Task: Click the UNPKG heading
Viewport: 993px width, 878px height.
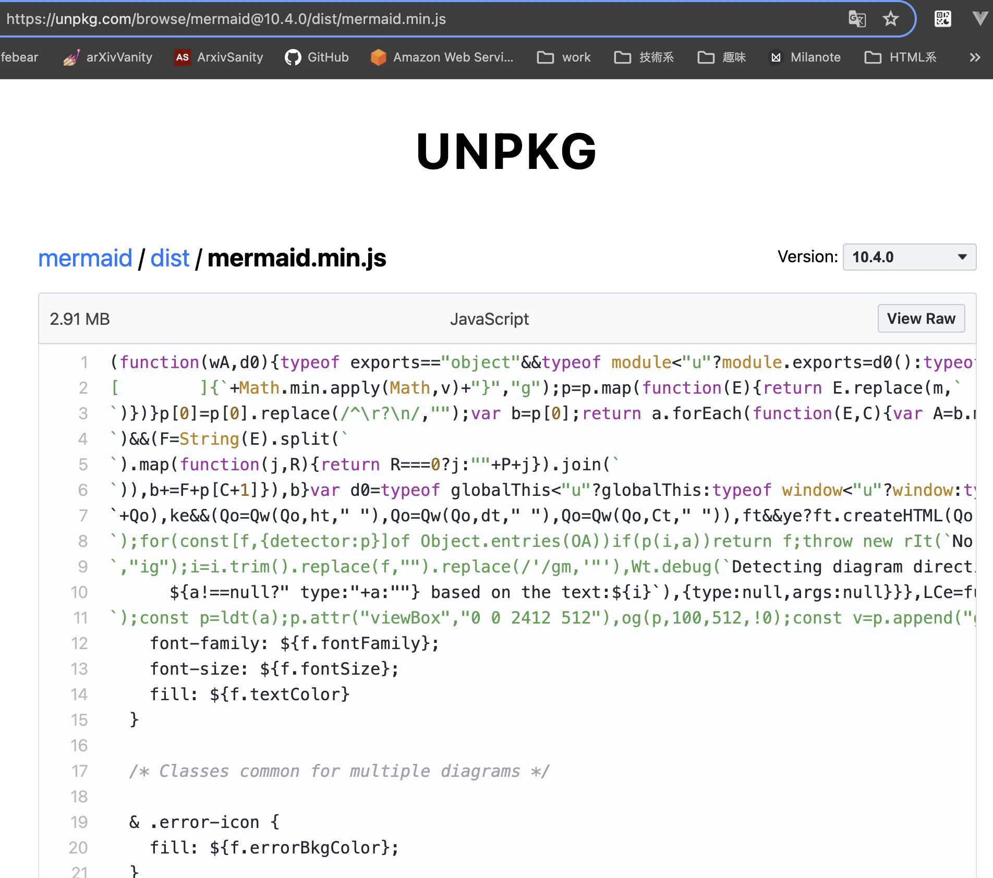Action: [x=506, y=151]
